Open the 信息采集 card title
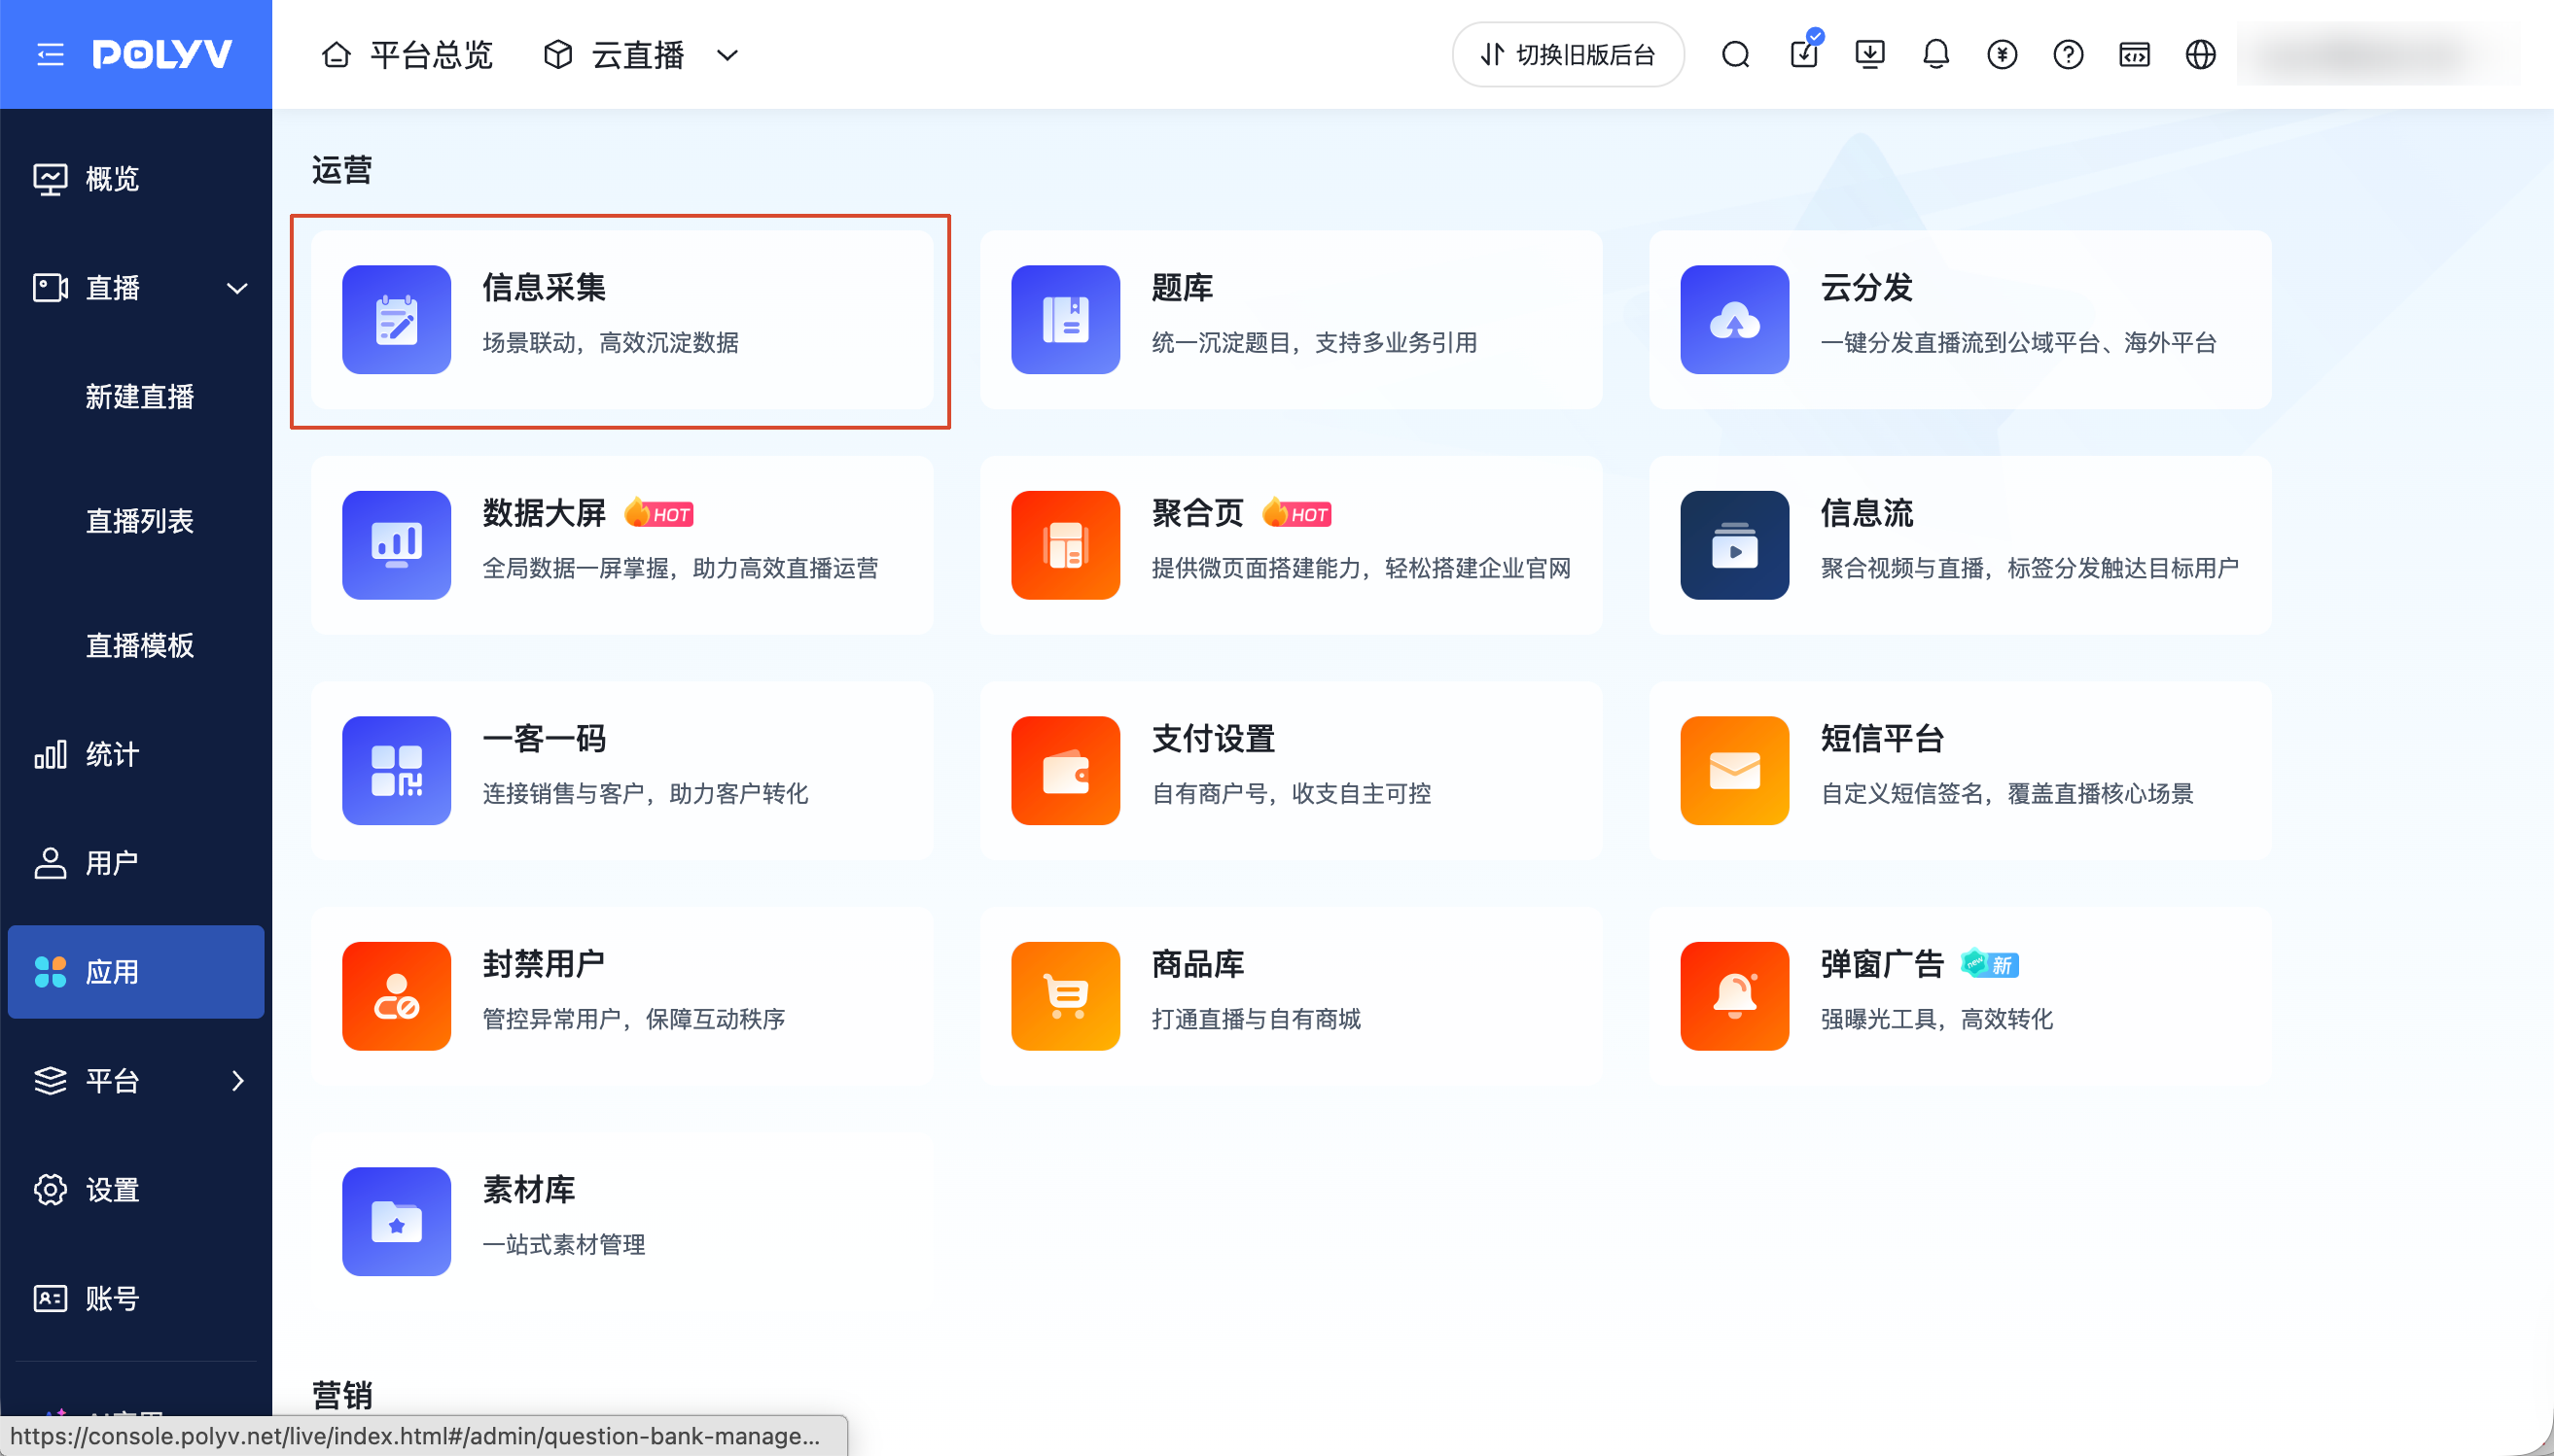Viewport: 2554px width, 1456px height. point(545,288)
